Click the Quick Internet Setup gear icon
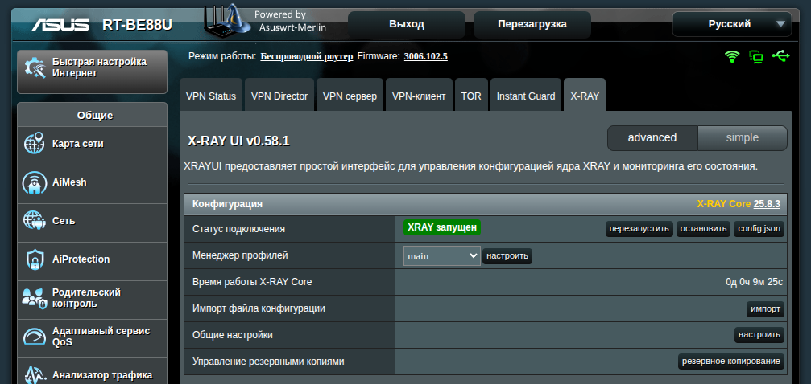 point(35,68)
